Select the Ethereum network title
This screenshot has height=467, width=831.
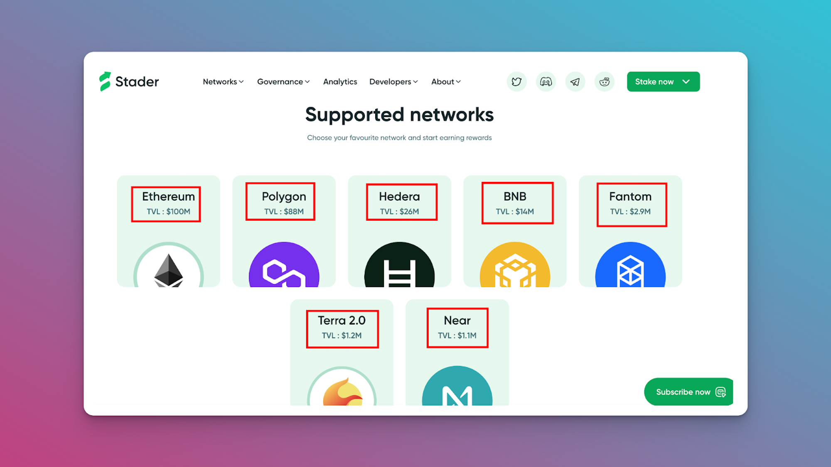tap(169, 196)
